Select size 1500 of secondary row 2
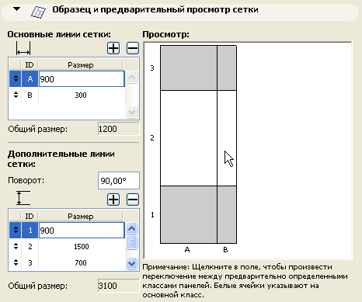 [x=82, y=246]
